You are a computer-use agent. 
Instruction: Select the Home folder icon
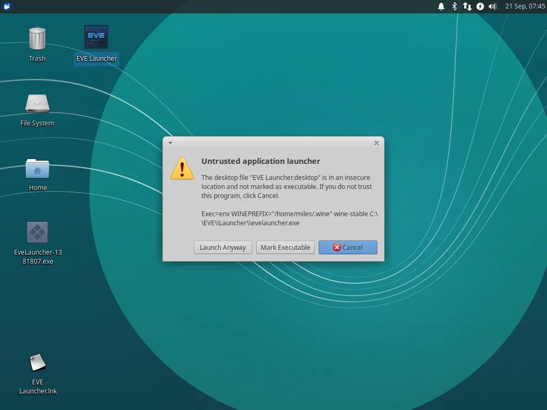[x=37, y=168]
